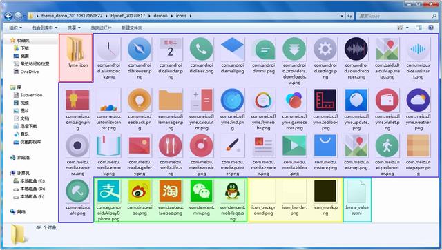
Task: Select com.android.settings.png gear icon
Action: 325,49
